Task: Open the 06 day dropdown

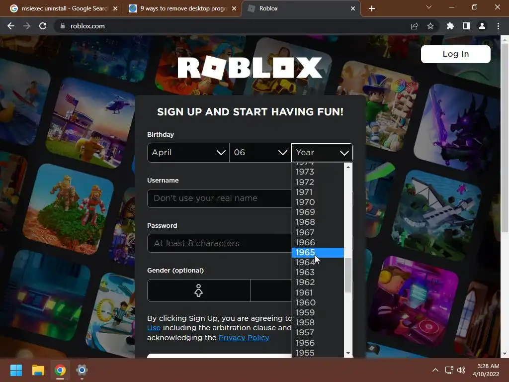Action: (260, 153)
